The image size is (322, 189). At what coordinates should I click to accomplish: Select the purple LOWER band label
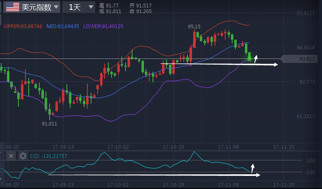[103, 26]
